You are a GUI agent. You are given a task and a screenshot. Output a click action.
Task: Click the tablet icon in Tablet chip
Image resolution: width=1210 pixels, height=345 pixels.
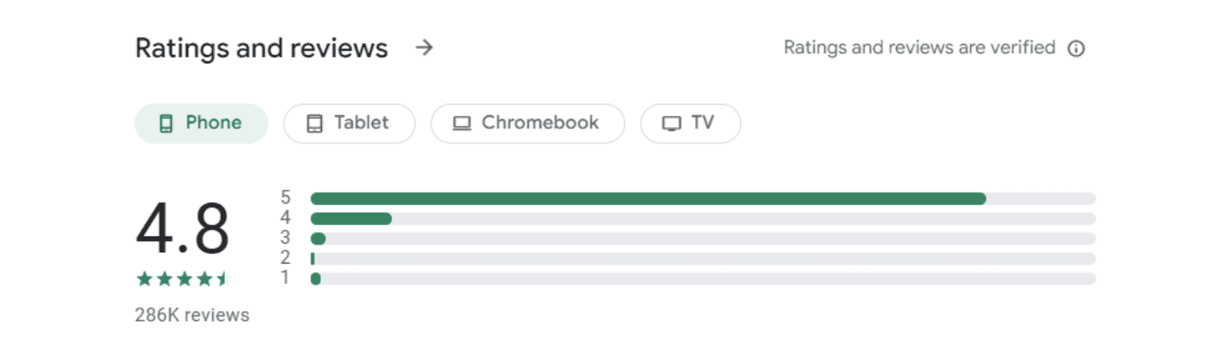tap(315, 124)
